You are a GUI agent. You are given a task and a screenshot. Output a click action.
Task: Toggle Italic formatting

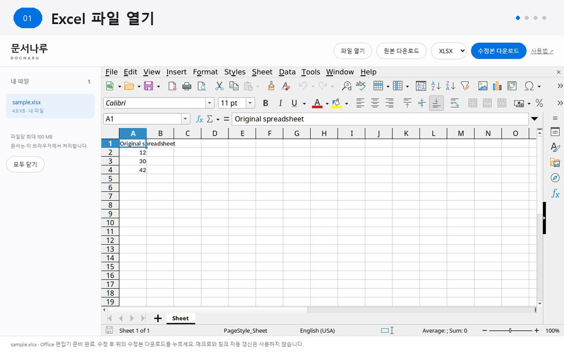coord(280,103)
